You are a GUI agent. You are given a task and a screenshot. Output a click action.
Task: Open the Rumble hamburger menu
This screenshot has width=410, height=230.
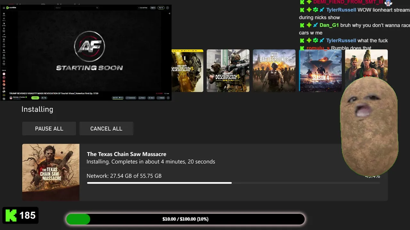pos(4,8)
